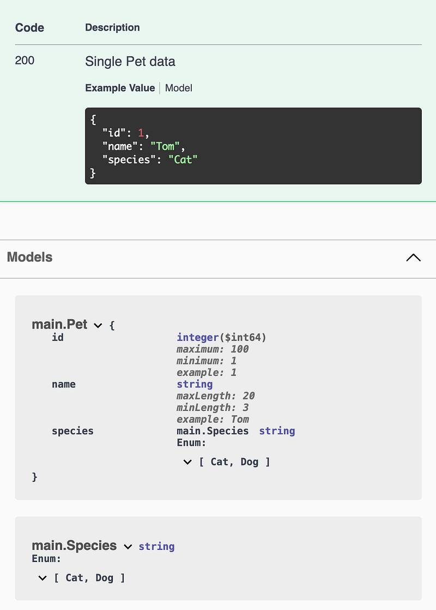This screenshot has width=436, height=610.
Task: Click the Single Pet data description
Action: pos(130,62)
